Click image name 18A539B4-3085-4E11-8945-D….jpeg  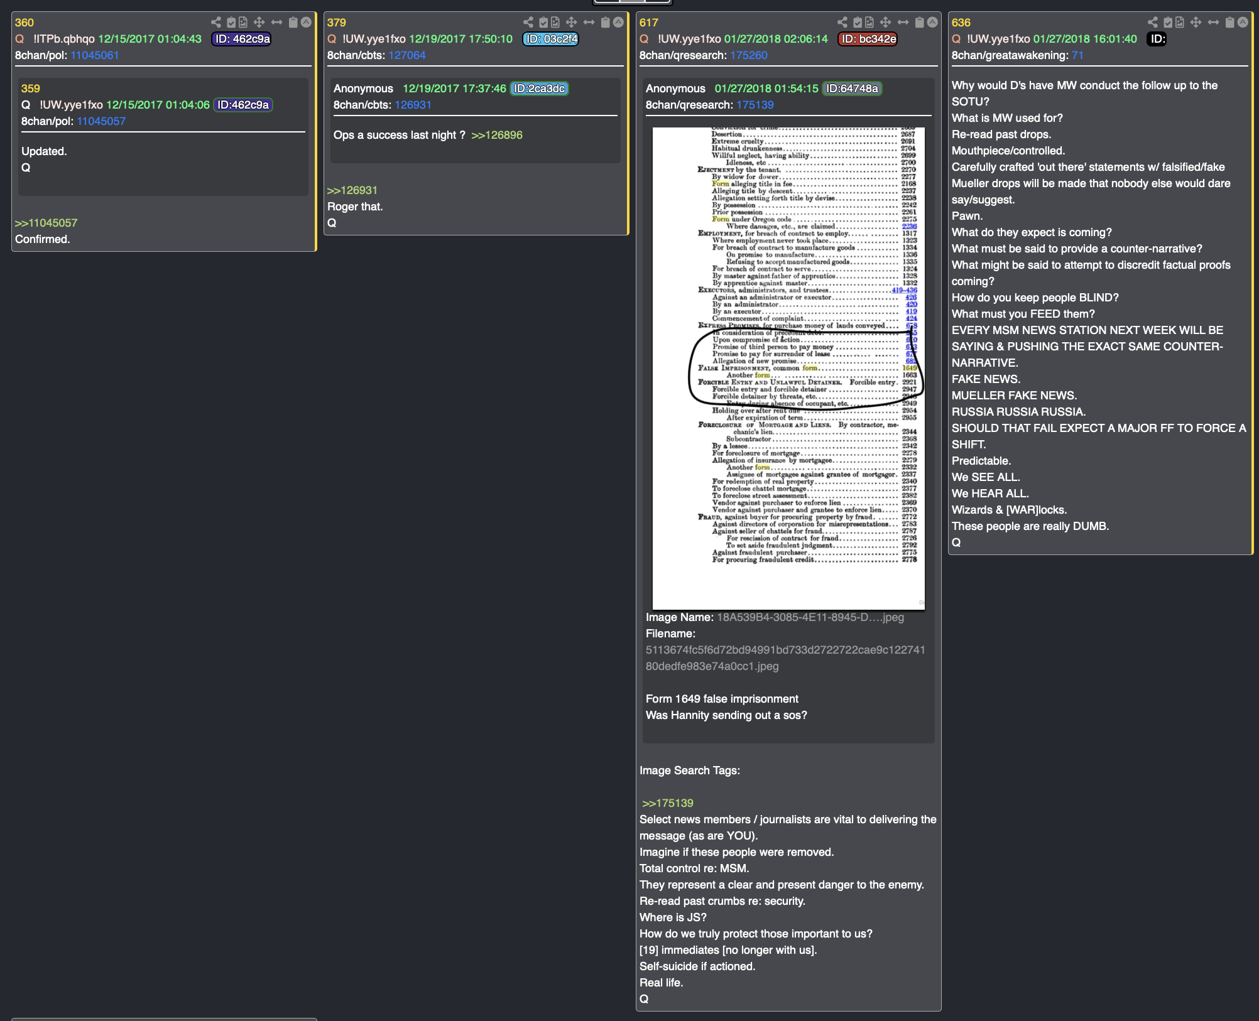810,617
